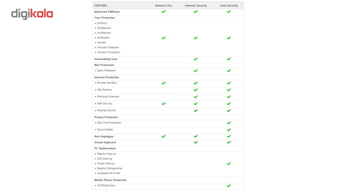Viewport: 354px width, 193px height.
Task: Click Internet Security checkmark for Parental Control
Action: click(196, 111)
